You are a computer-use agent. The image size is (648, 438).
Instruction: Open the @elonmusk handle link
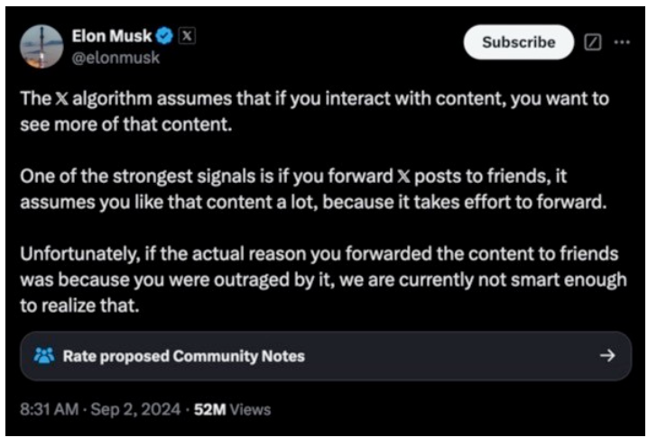tap(116, 58)
